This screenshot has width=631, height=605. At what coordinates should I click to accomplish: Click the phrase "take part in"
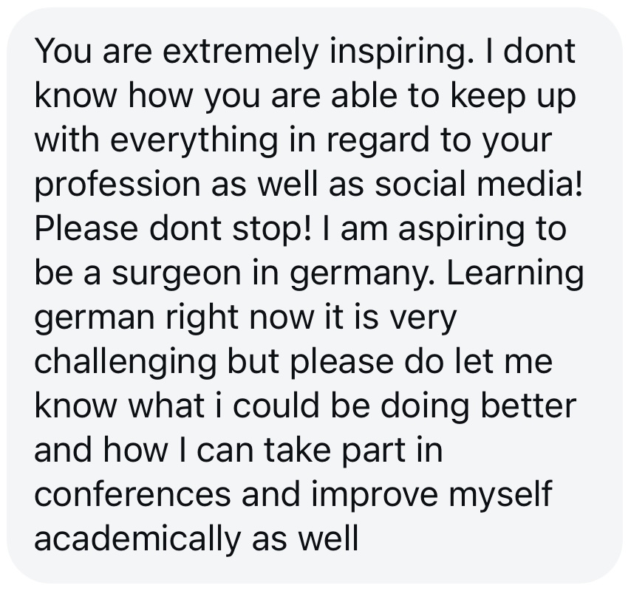coord(354,451)
